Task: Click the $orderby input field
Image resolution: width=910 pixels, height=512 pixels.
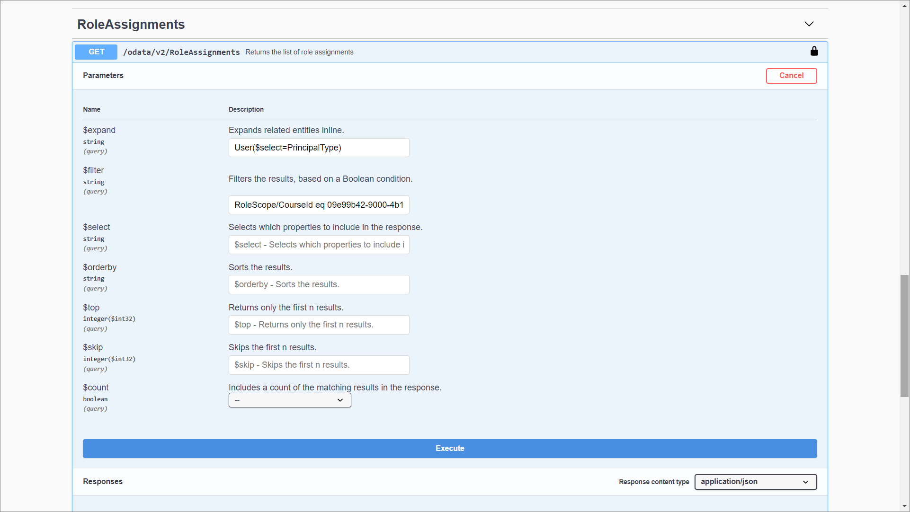Action: coord(319,284)
